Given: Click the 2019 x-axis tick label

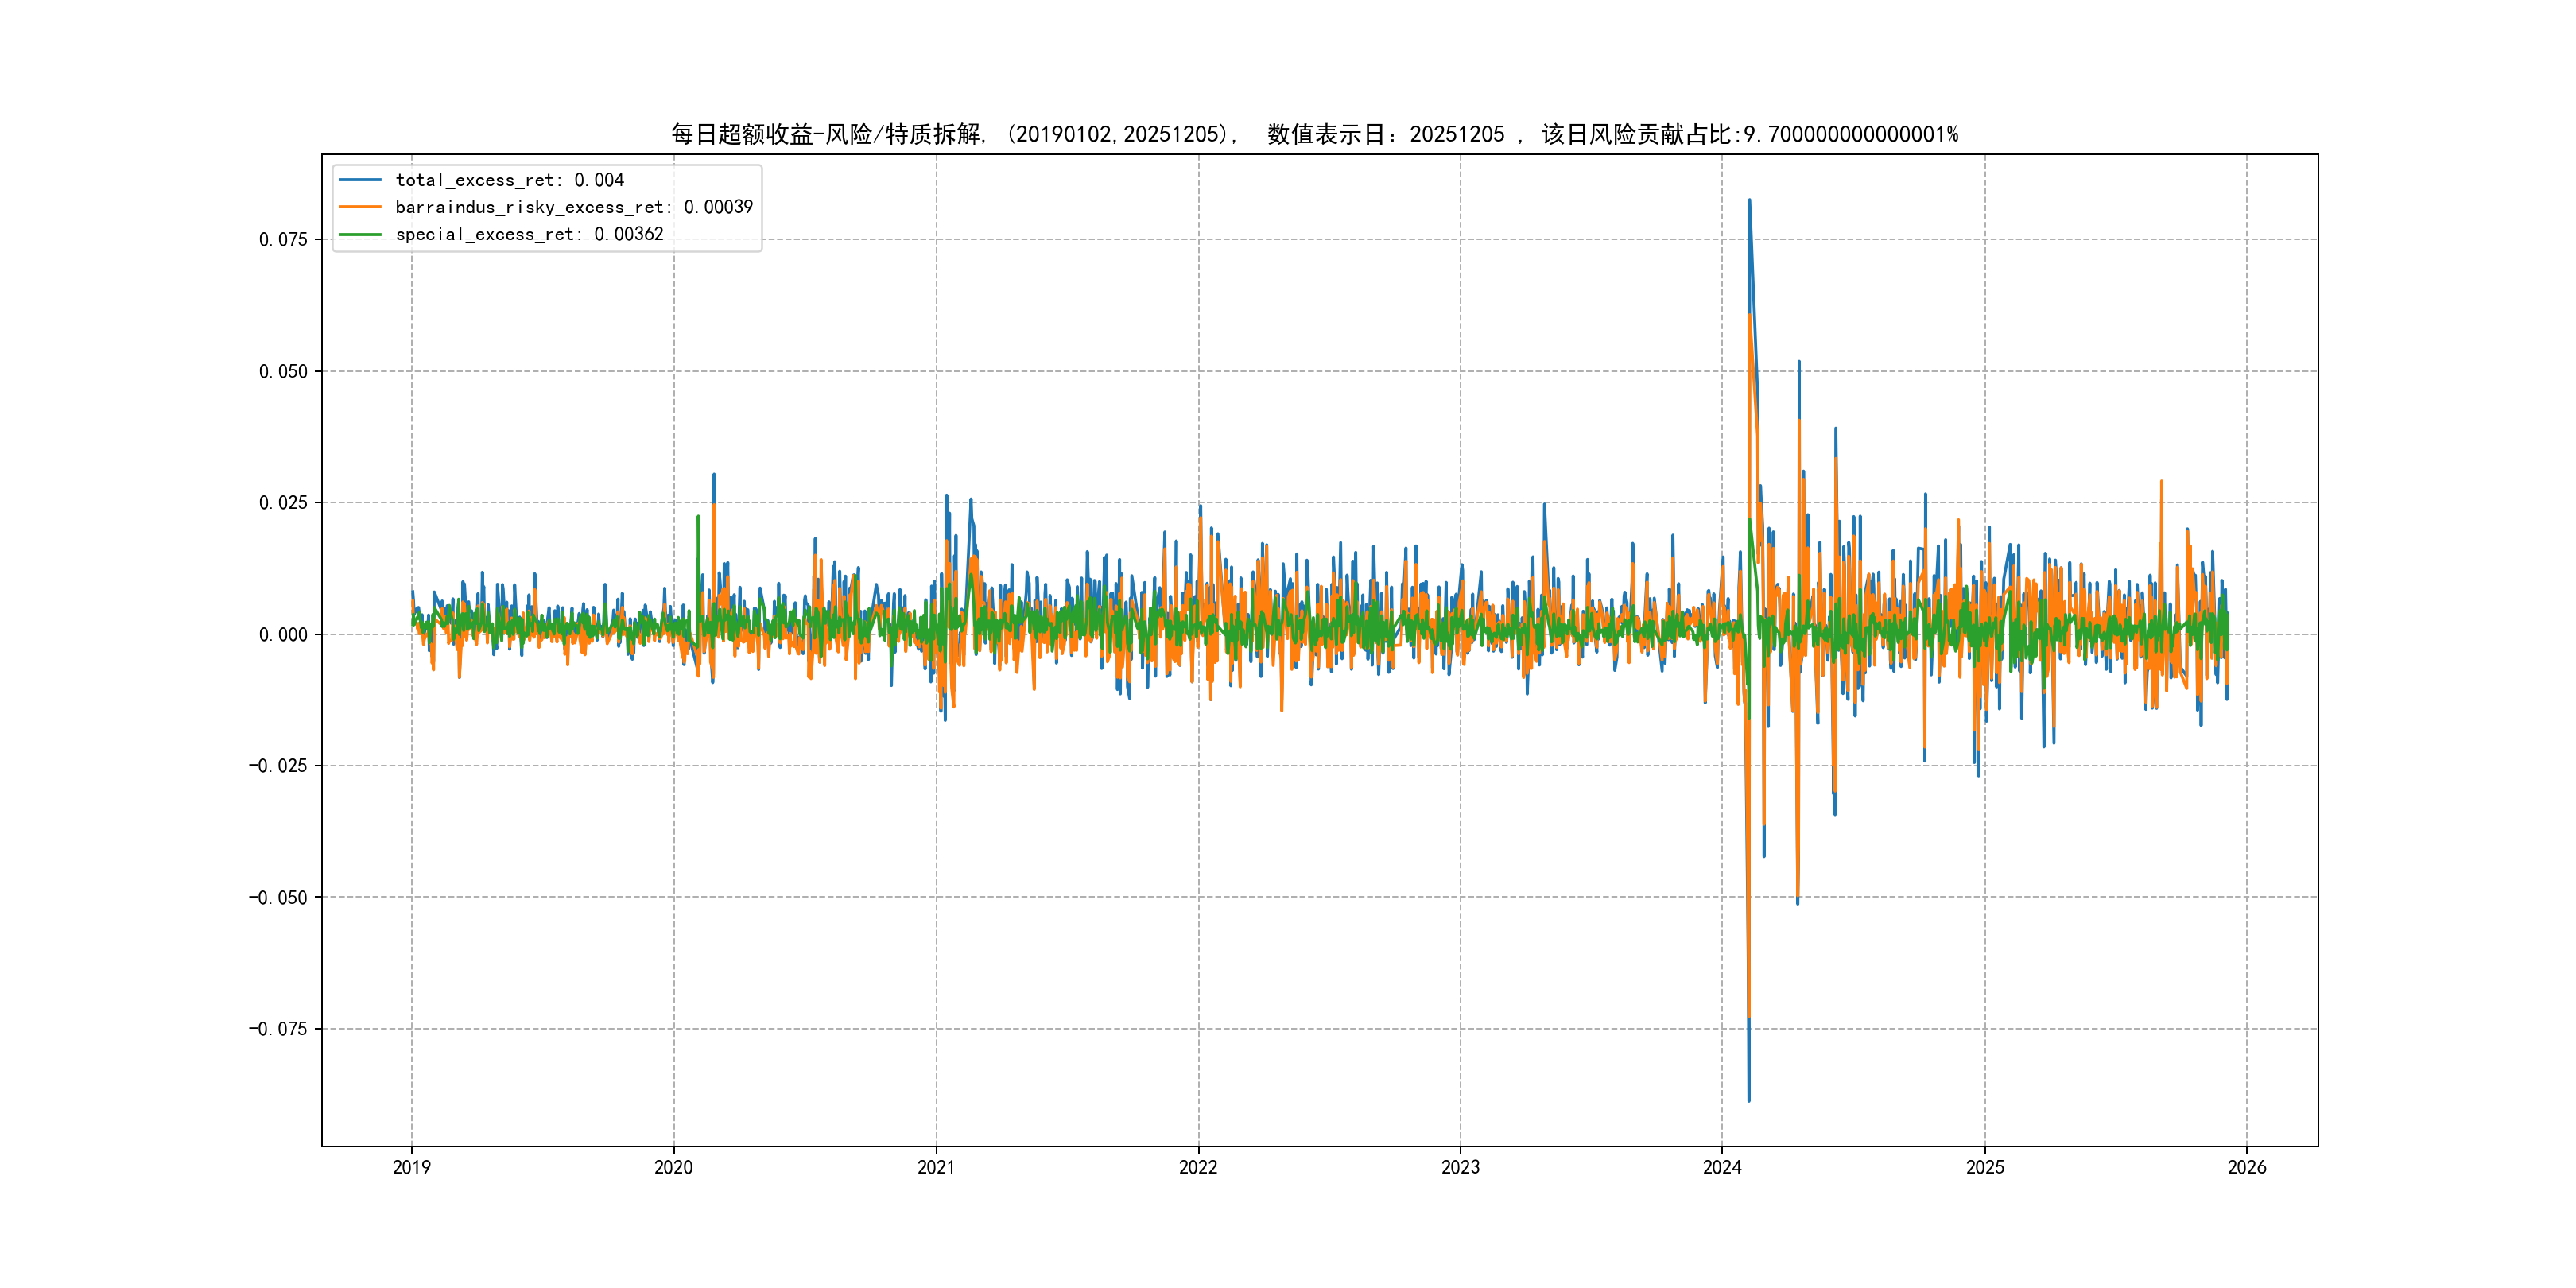Looking at the screenshot, I should [x=411, y=1167].
